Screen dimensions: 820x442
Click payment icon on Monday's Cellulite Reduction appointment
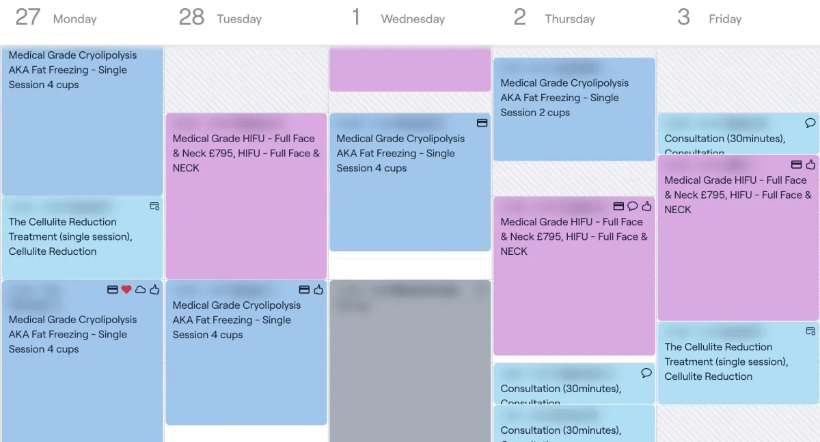click(x=154, y=206)
